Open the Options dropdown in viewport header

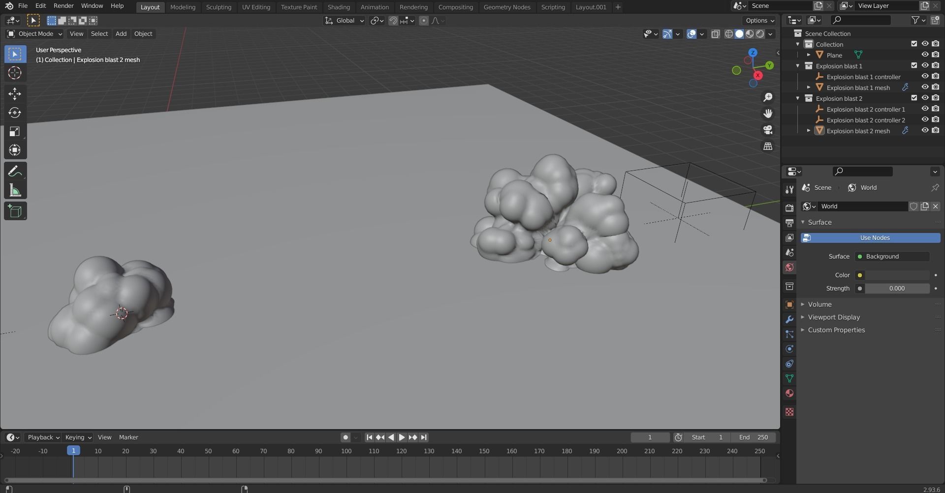(x=758, y=20)
